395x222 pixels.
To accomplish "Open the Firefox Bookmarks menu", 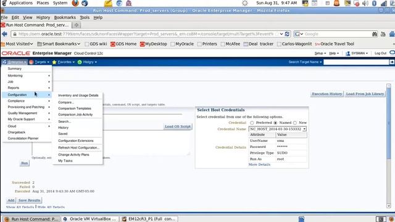I will [65, 17].
